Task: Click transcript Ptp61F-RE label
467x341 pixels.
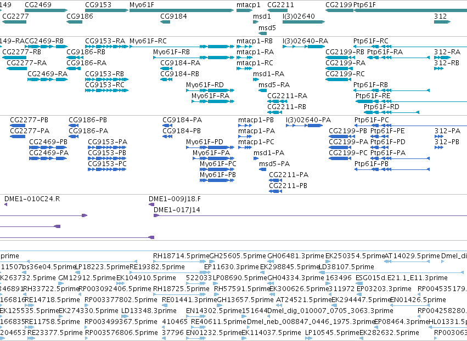Action: (x=373, y=96)
